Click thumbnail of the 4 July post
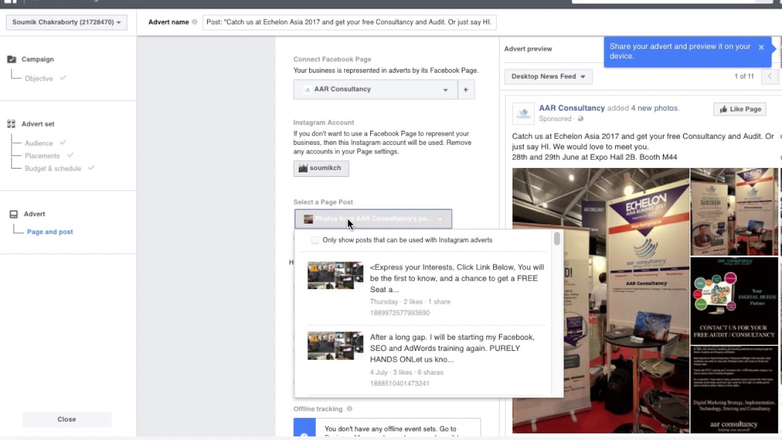 click(x=335, y=346)
